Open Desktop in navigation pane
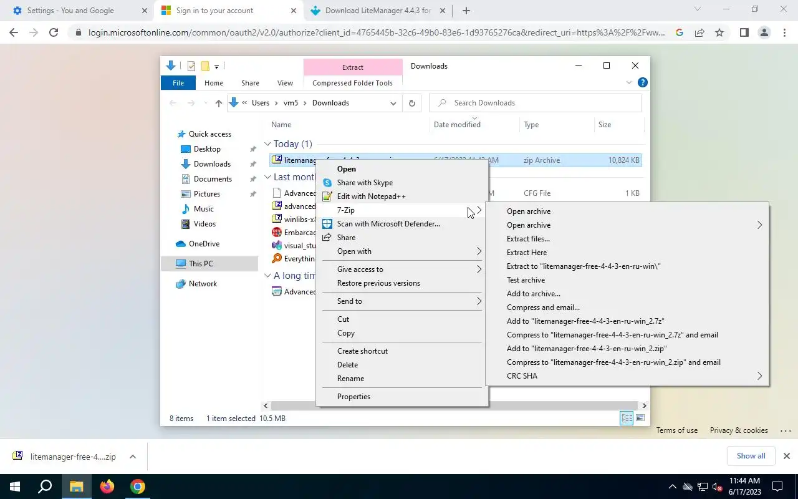The height and width of the screenshot is (499, 798). tap(207, 149)
